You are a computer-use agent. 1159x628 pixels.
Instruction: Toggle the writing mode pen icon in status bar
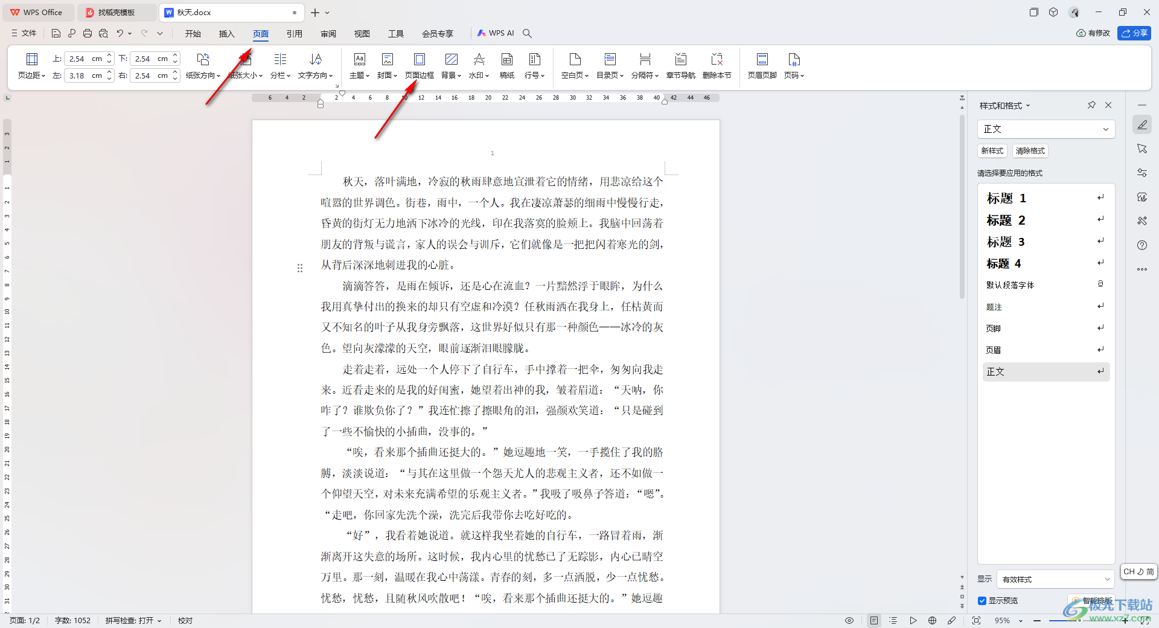pos(952,620)
